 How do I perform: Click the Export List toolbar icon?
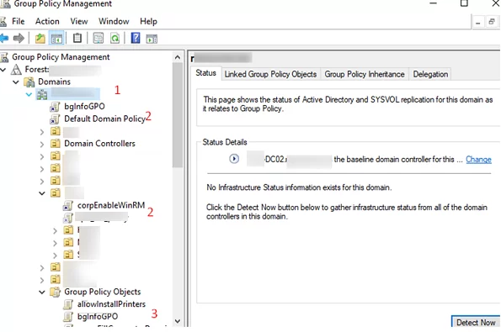98,39
